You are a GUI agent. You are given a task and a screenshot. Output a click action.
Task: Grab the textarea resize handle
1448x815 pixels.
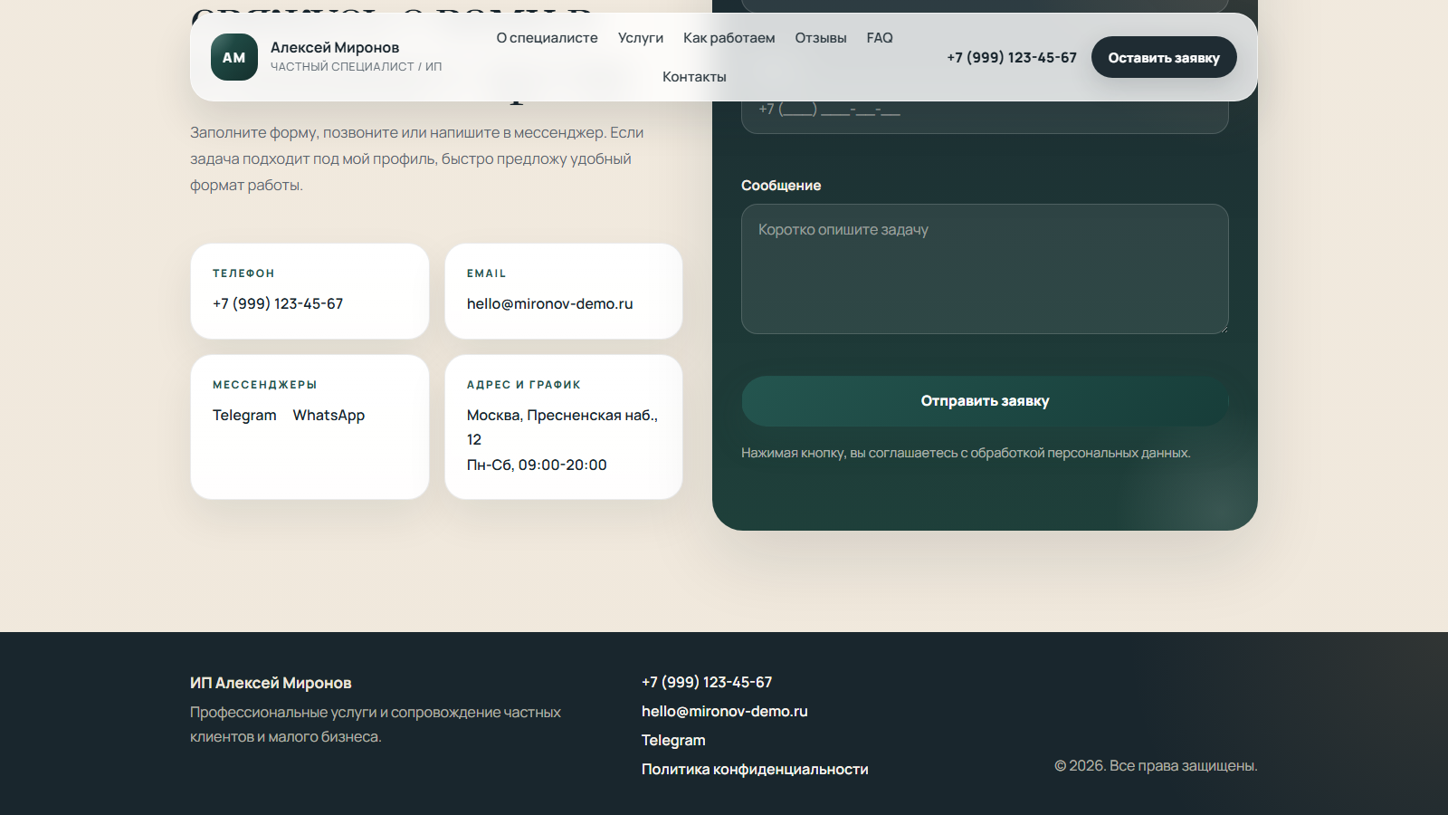coord(1223,328)
